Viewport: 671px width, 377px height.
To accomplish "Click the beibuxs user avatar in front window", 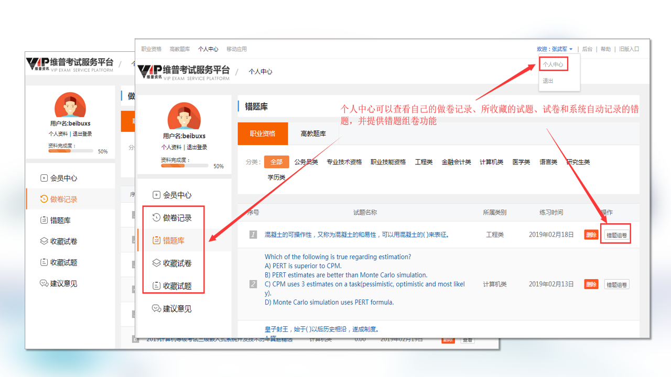I will 184,116.
